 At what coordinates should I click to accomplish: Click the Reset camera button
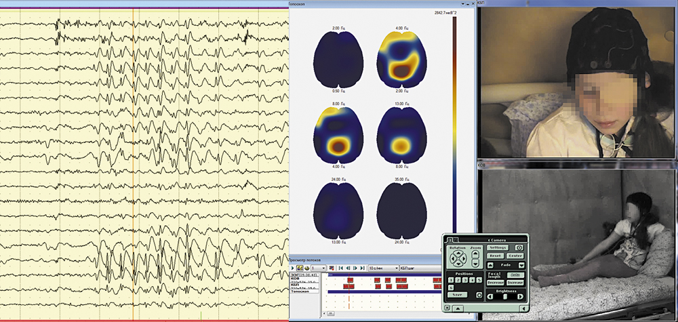click(495, 256)
